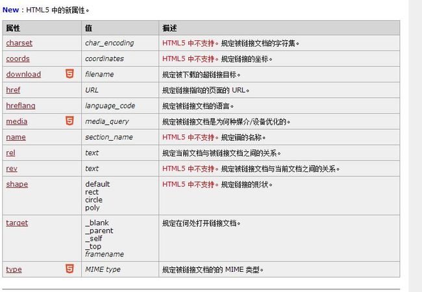The height and width of the screenshot is (292, 422).
Task: Open the rev attribute link
Action: [x=12, y=169]
